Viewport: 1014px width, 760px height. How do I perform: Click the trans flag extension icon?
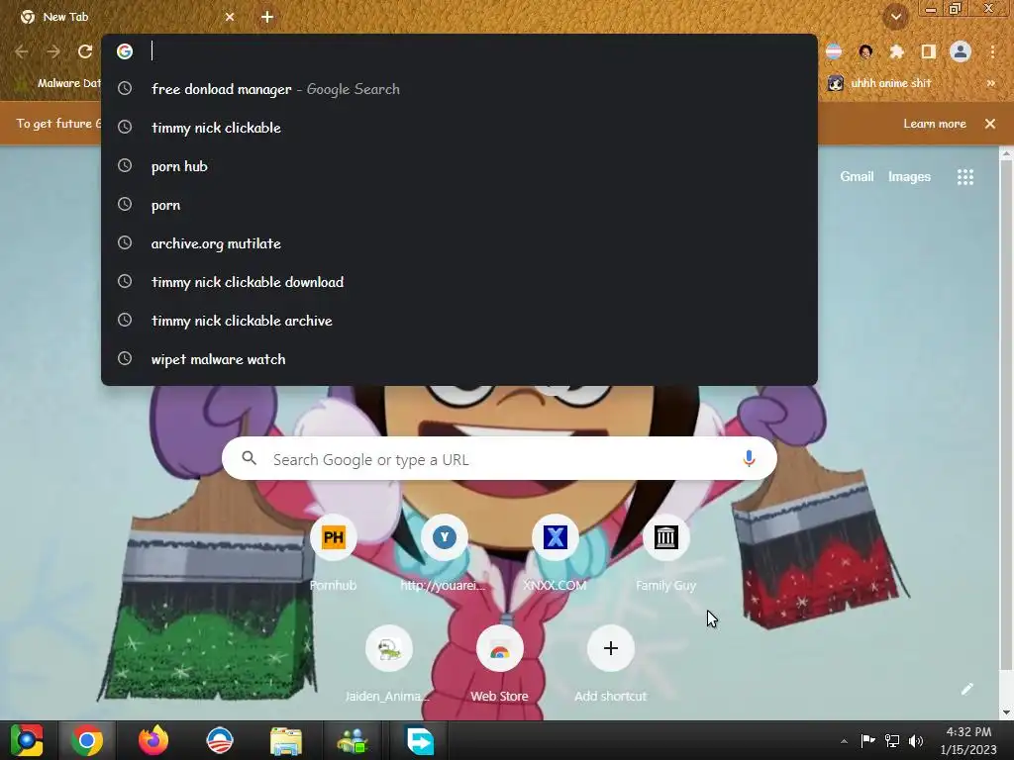[834, 51]
